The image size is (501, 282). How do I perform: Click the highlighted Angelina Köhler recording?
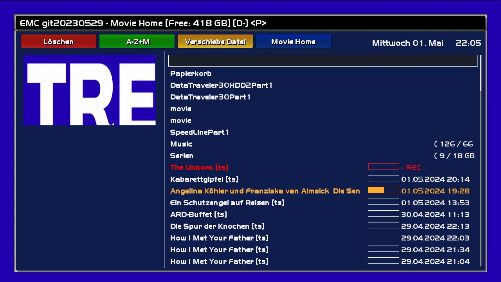point(265,191)
